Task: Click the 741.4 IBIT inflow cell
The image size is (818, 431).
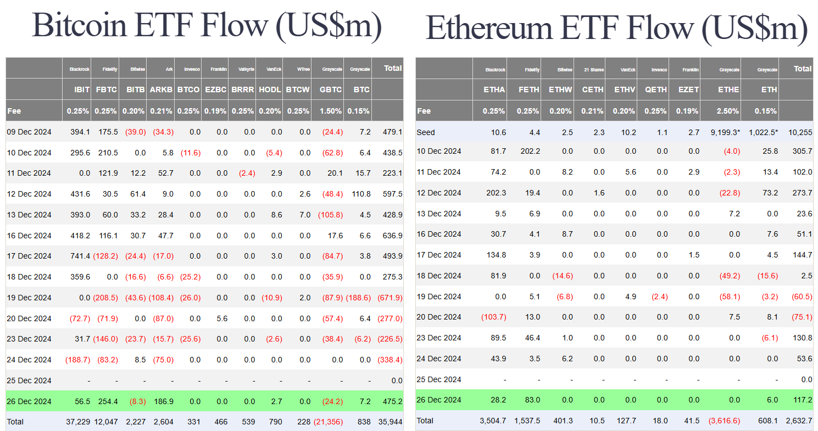Action: coord(79,256)
